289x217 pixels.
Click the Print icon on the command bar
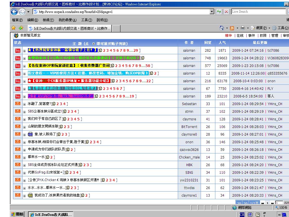(x=242, y=28)
